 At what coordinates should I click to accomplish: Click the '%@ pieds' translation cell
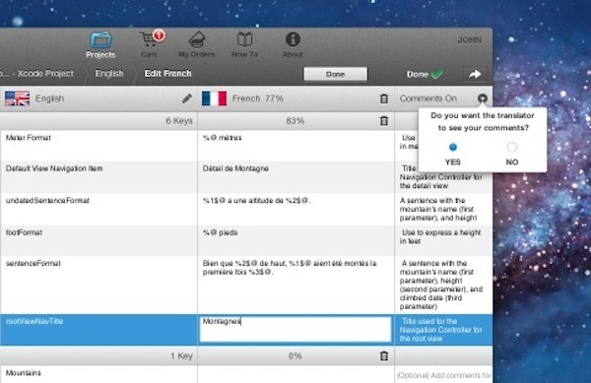[x=295, y=240]
